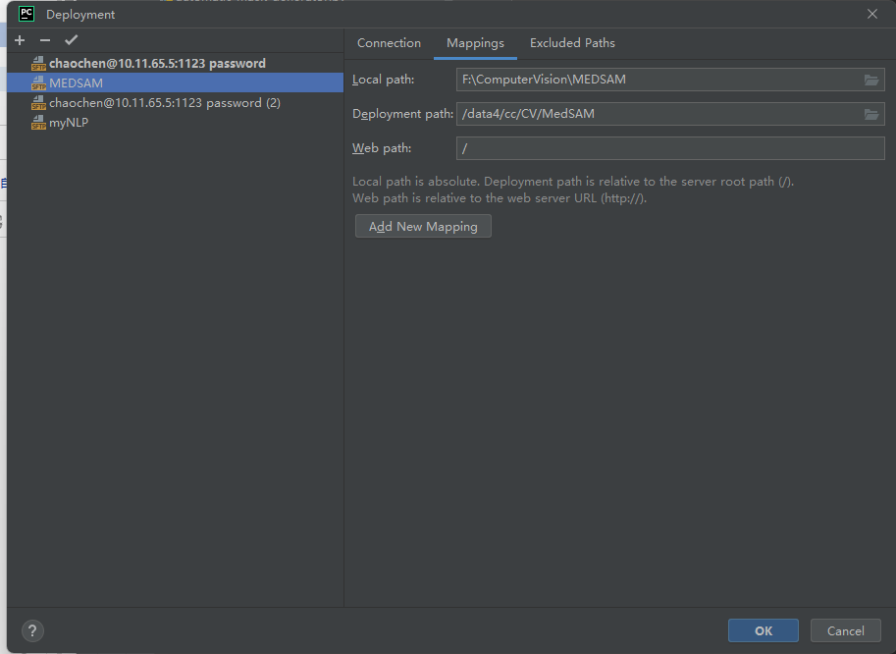This screenshot has height=654, width=896.
Task: Click the add server plus icon
Action: tap(20, 40)
